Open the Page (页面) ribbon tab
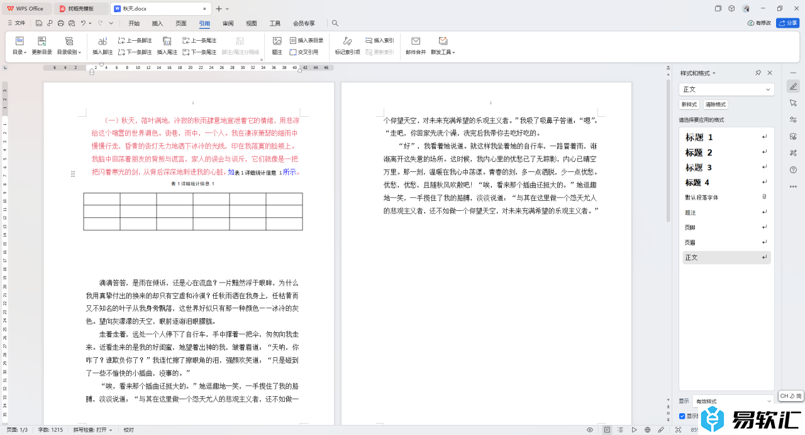The height and width of the screenshot is (435, 805). coord(181,23)
